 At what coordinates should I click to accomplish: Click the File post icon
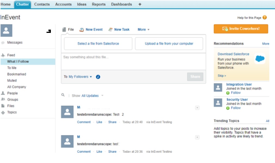[x=64, y=29]
